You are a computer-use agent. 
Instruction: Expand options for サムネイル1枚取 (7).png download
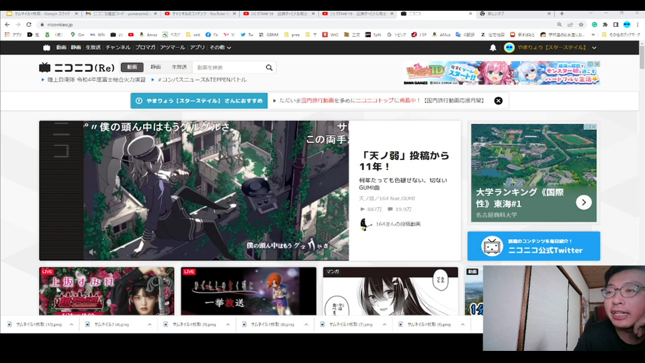pyautogui.click(x=384, y=325)
